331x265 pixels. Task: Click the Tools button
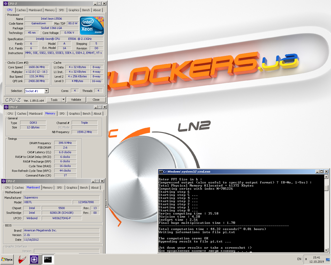coord(54,100)
